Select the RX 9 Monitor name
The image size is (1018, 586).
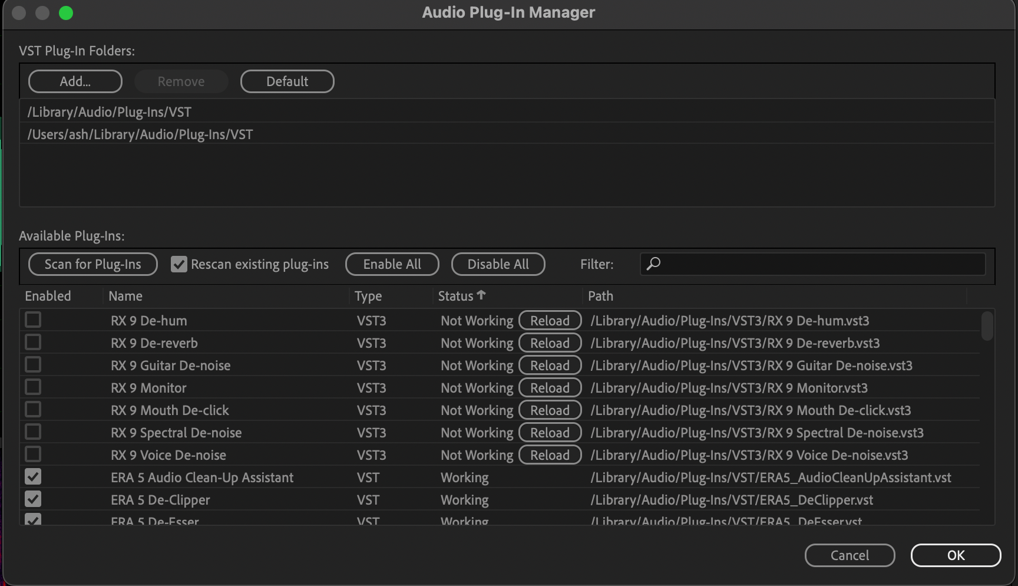pos(148,388)
